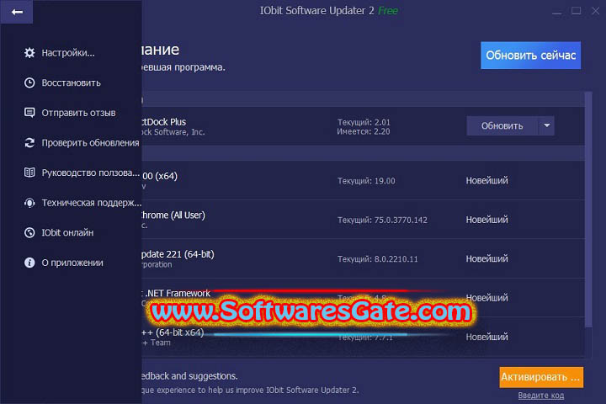
Task: Click Обновить for the Dock Plus row
Action: click(x=502, y=125)
